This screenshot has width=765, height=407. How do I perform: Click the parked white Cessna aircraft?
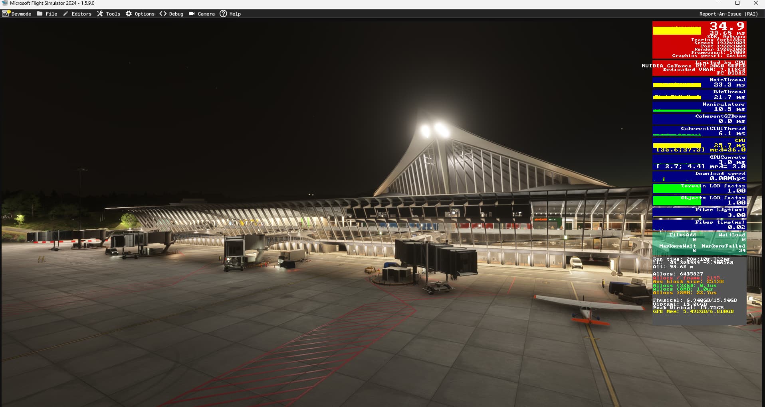point(587,307)
